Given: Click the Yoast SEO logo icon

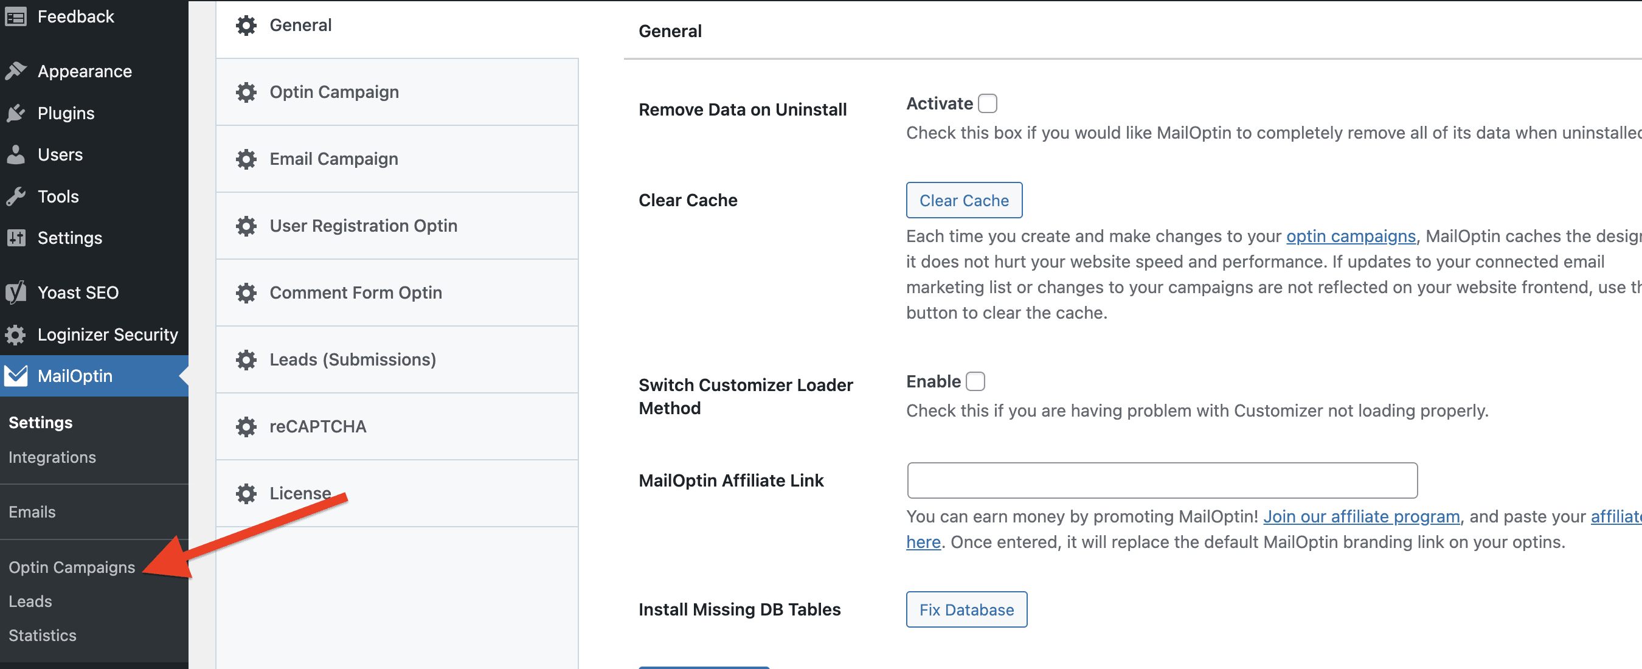Looking at the screenshot, I should point(15,293).
